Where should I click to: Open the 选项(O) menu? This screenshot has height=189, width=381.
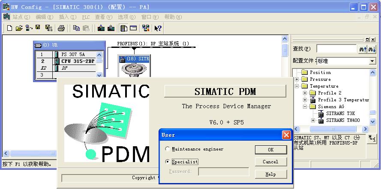127,17
